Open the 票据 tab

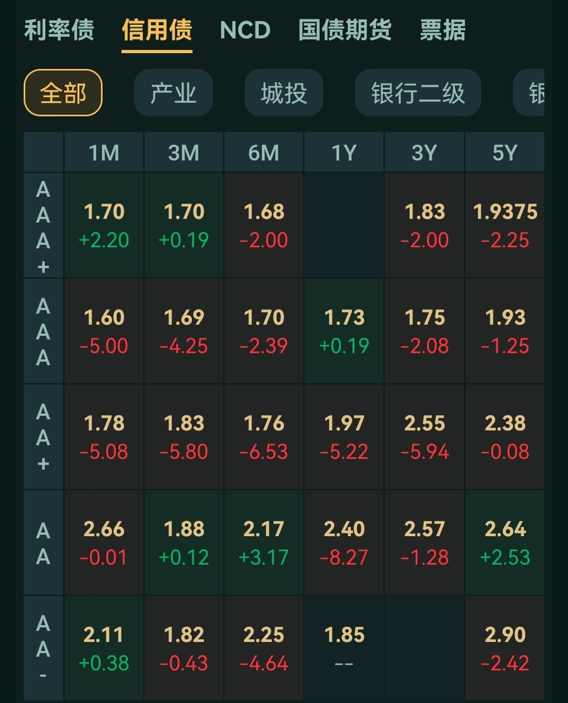(443, 30)
